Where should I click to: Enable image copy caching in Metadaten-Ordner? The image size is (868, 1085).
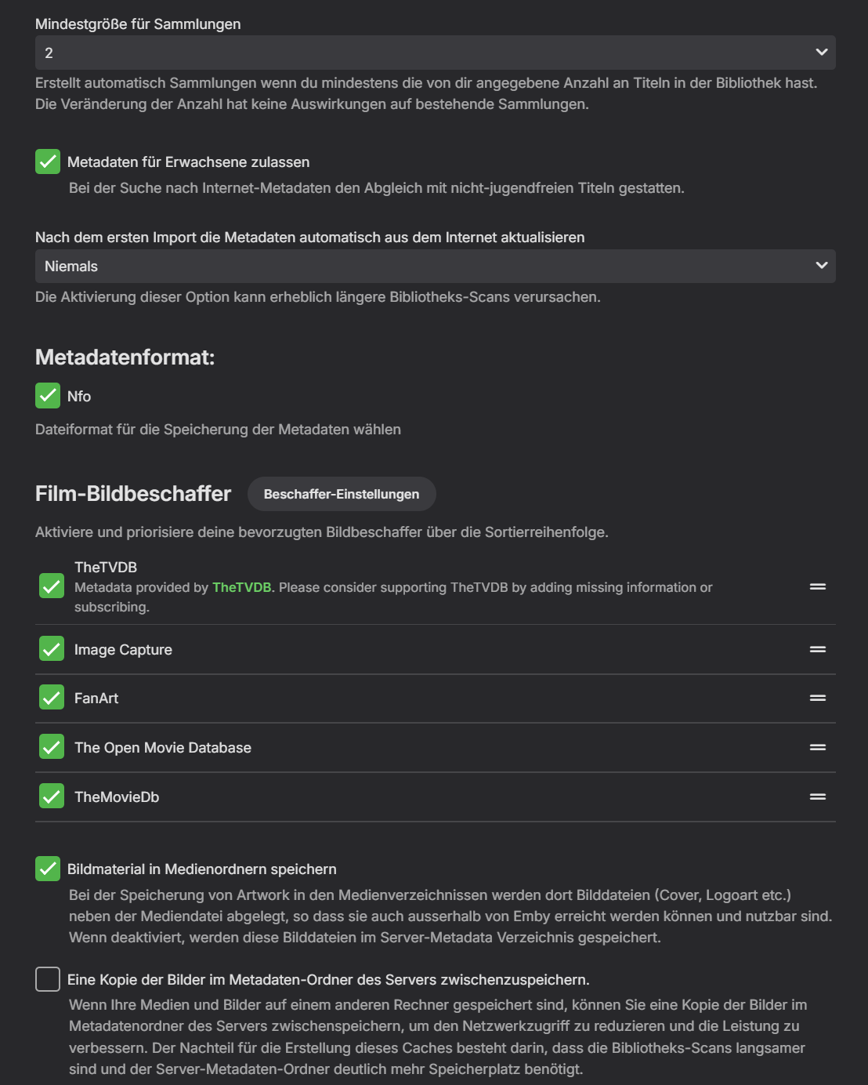click(x=48, y=979)
